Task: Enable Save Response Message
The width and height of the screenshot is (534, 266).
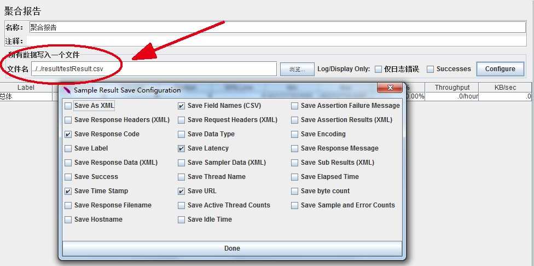Action: tap(294, 149)
